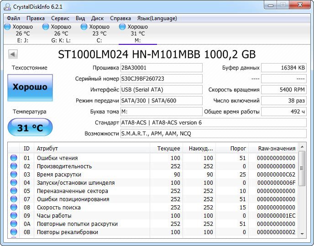This screenshot has height=246, width=314.
Task: Select the C: disk status orb
Action: click(84, 27)
